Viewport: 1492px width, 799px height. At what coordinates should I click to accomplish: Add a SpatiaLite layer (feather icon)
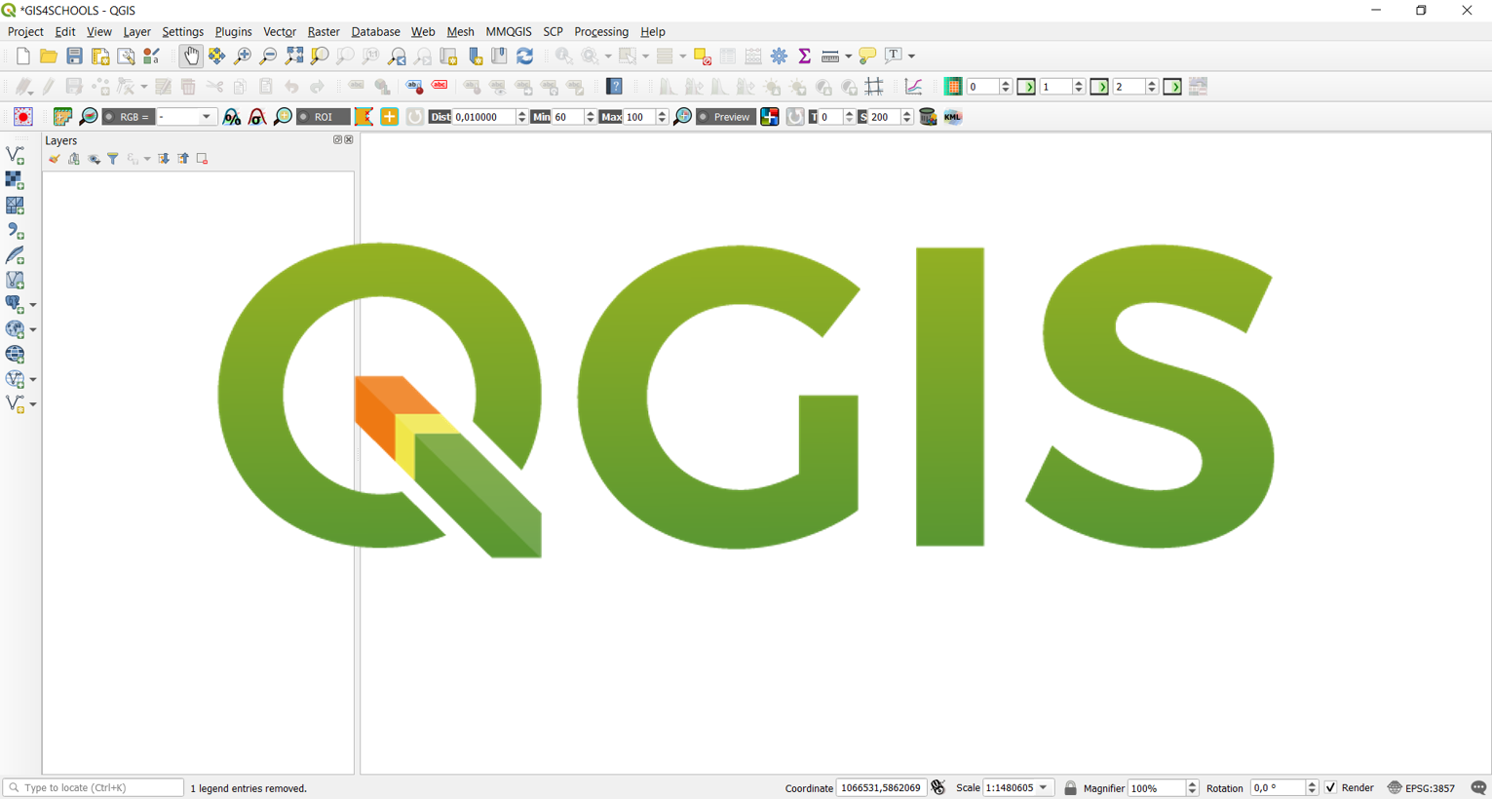(15, 255)
